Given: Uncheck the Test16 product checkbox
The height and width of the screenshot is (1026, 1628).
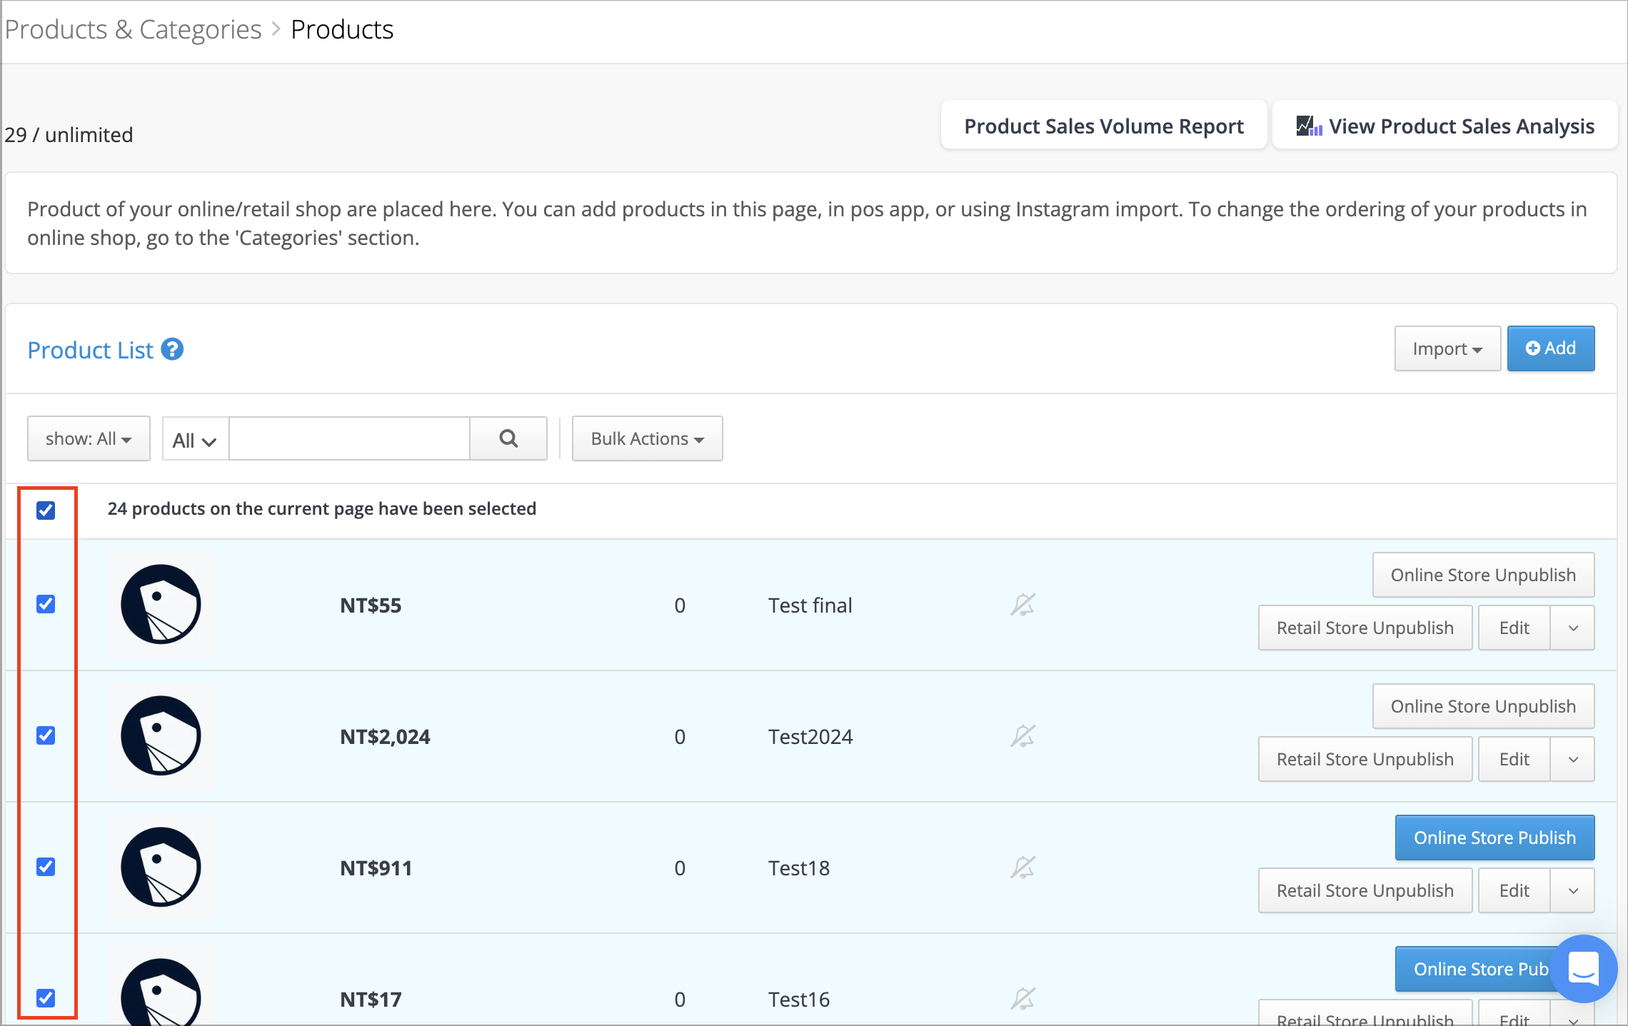Looking at the screenshot, I should tap(46, 998).
